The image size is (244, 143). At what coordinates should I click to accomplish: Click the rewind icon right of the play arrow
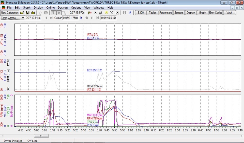pyautogui.click(x=87, y=18)
